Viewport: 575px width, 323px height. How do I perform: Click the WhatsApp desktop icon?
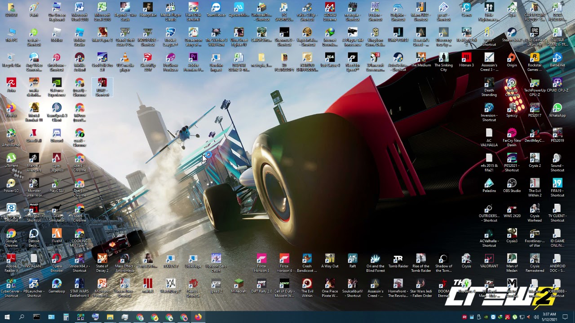[x=557, y=111]
